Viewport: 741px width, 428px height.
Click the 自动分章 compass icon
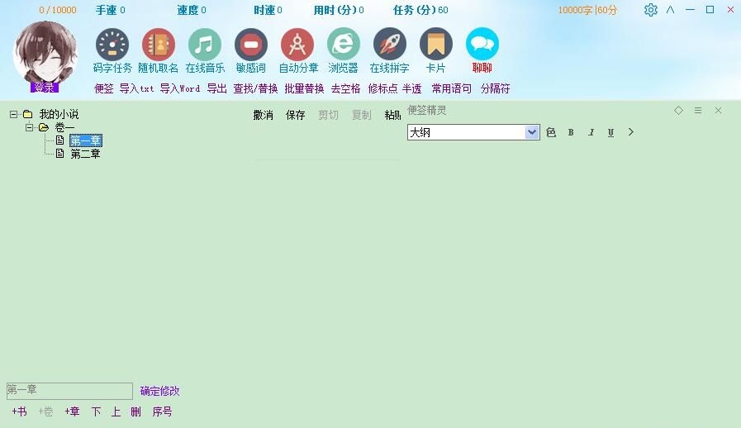tap(297, 45)
